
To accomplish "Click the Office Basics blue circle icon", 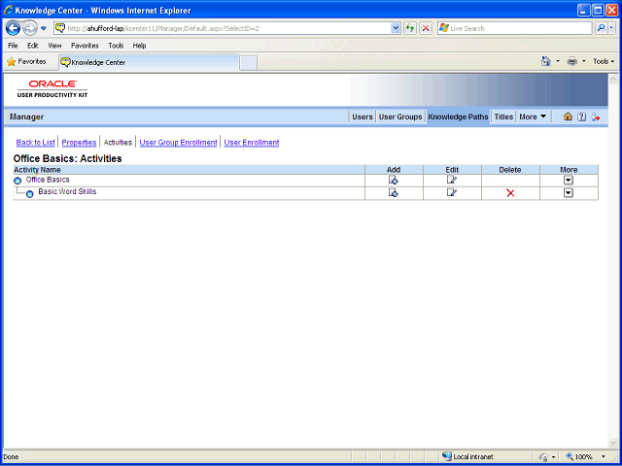I will point(17,182).
